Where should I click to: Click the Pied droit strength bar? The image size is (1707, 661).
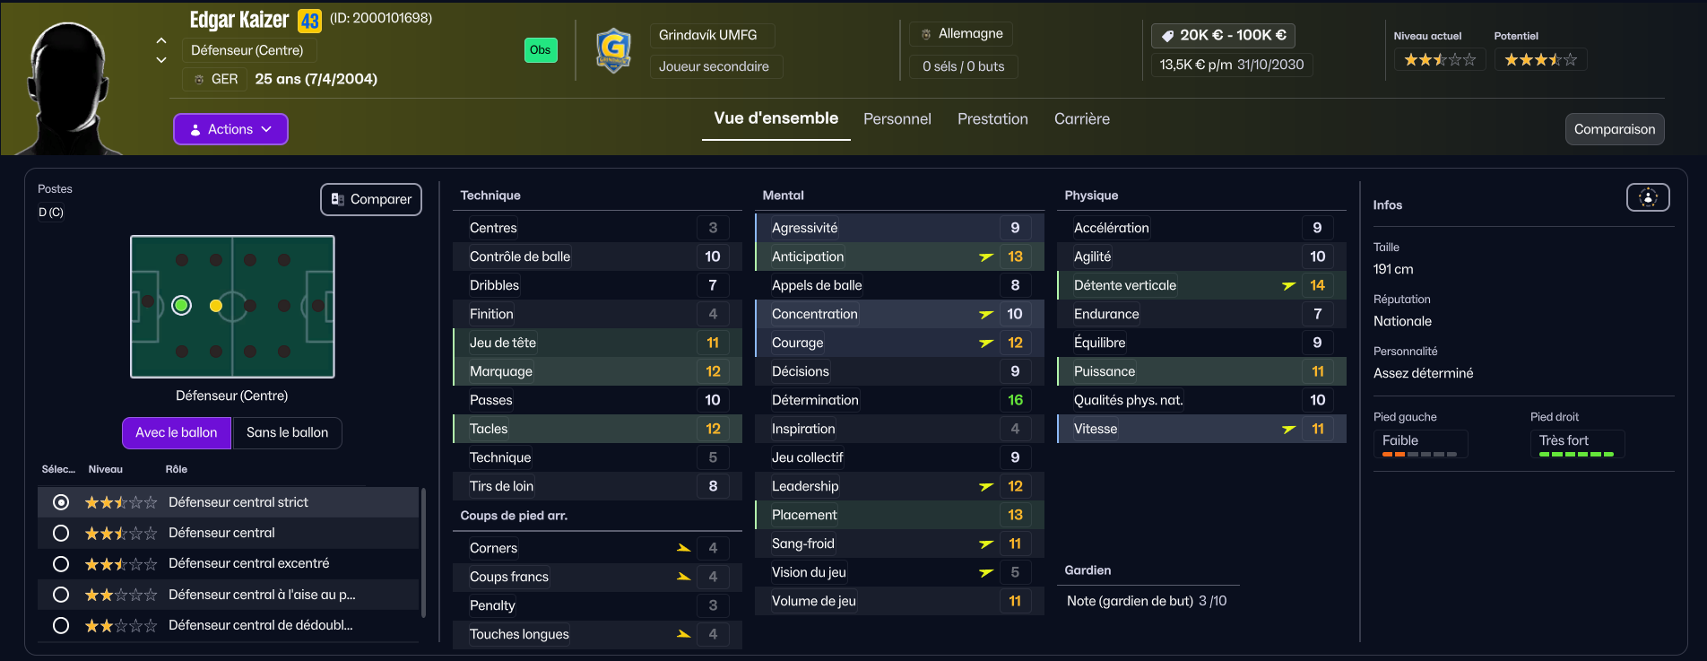point(1576,455)
